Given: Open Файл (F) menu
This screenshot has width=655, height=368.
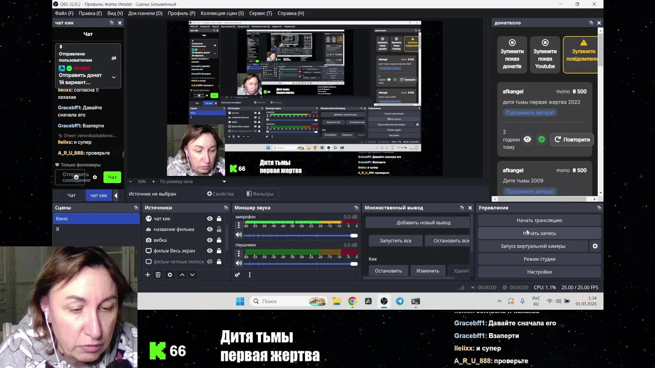Looking at the screenshot, I should tap(64, 13).
